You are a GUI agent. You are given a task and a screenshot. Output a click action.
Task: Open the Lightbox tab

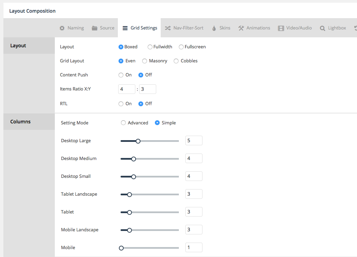click(333, 28)
